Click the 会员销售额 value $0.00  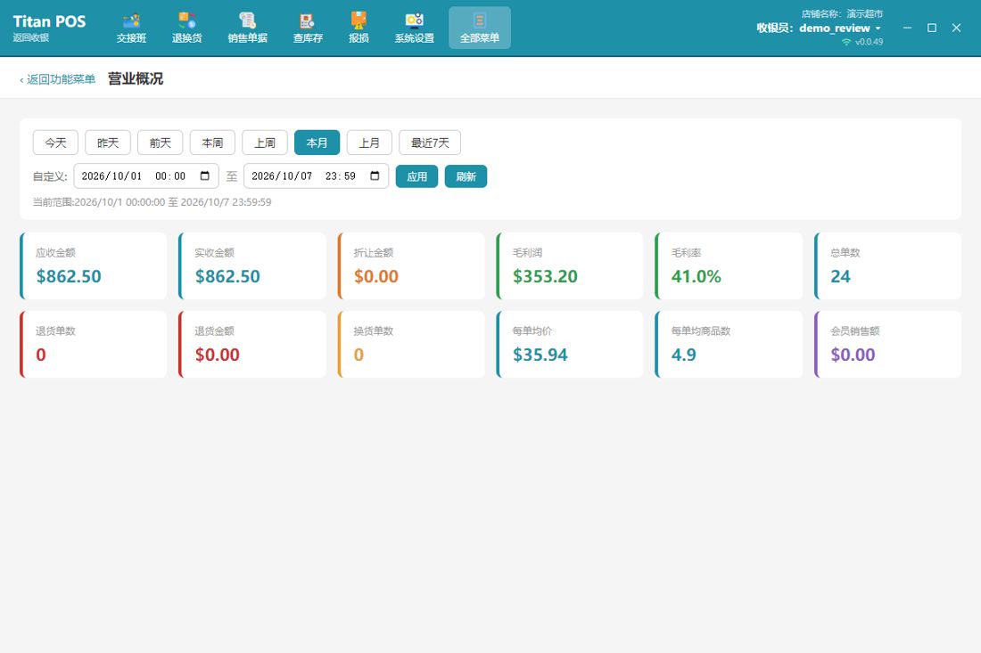pyautogui.click(x=853, y=355)
